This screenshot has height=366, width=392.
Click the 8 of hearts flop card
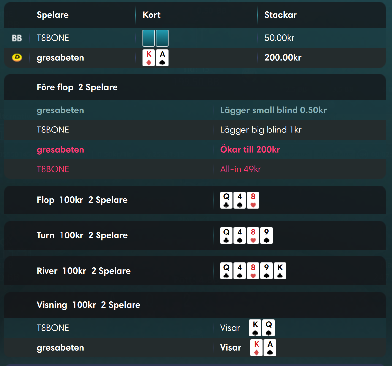(253, 200)
